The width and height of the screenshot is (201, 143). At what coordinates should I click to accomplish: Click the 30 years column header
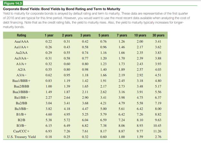click(x=158, y=35)
